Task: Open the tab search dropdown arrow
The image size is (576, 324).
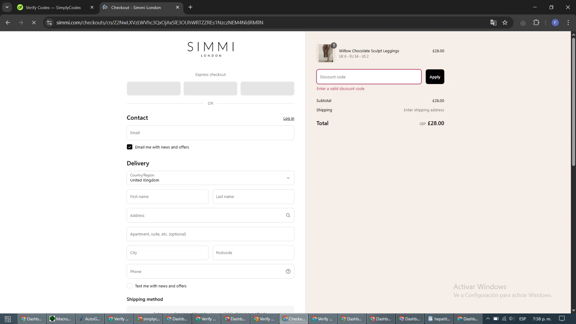Action: pyautogui.click(x=7, y=7)
